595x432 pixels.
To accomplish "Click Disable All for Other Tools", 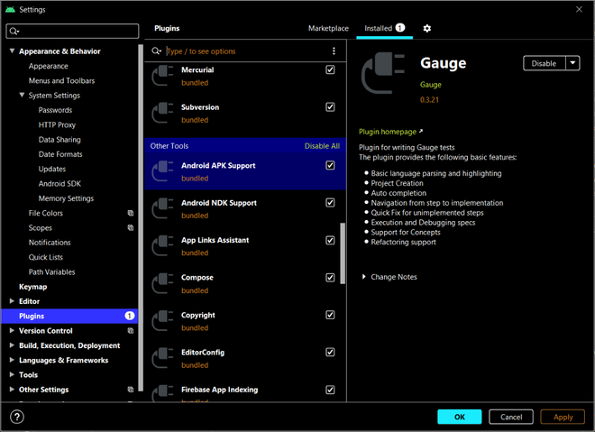I will [322, 146].
